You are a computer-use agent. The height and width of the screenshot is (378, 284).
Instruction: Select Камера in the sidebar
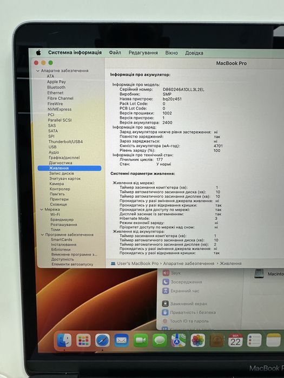tap(56, 184)
